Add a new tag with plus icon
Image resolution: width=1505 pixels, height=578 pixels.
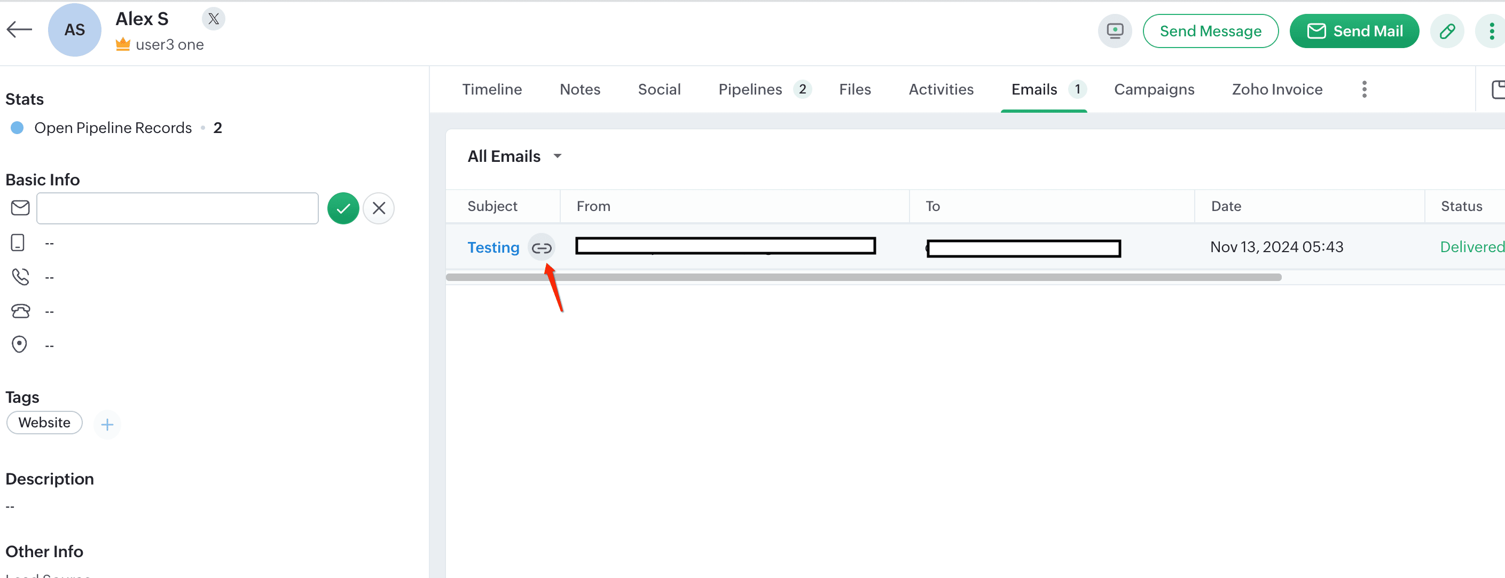(107, 424)
